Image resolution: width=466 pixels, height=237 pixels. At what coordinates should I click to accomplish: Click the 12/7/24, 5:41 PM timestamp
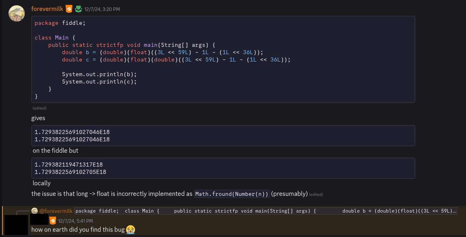tap(76, 221)
